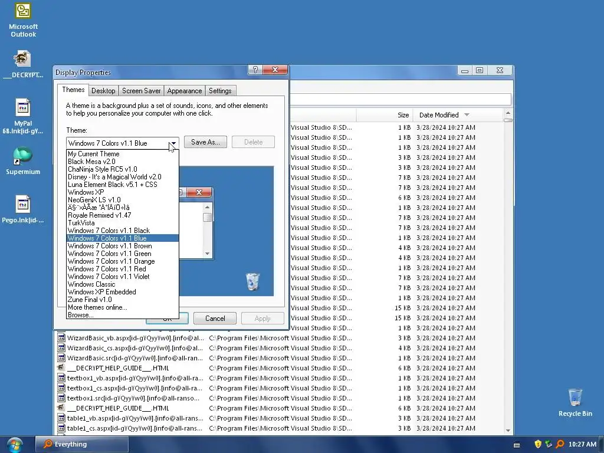Click Browse... entry in theme list

point(123,315)
